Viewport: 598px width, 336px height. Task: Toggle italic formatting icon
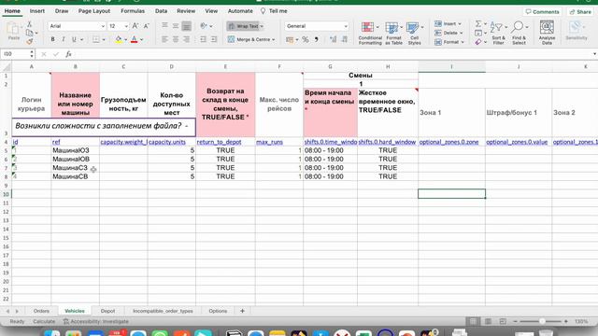[x=64, y=39]
